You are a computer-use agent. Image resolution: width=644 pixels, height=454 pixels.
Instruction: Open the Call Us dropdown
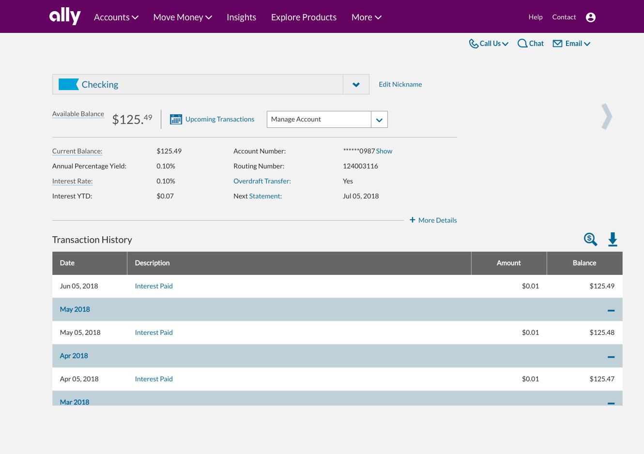point(489,44)
